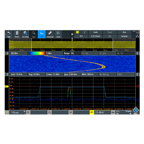Screen dimensions: 144x144
Task: Click the Delete trash can icon
Action: coord(17,33)
